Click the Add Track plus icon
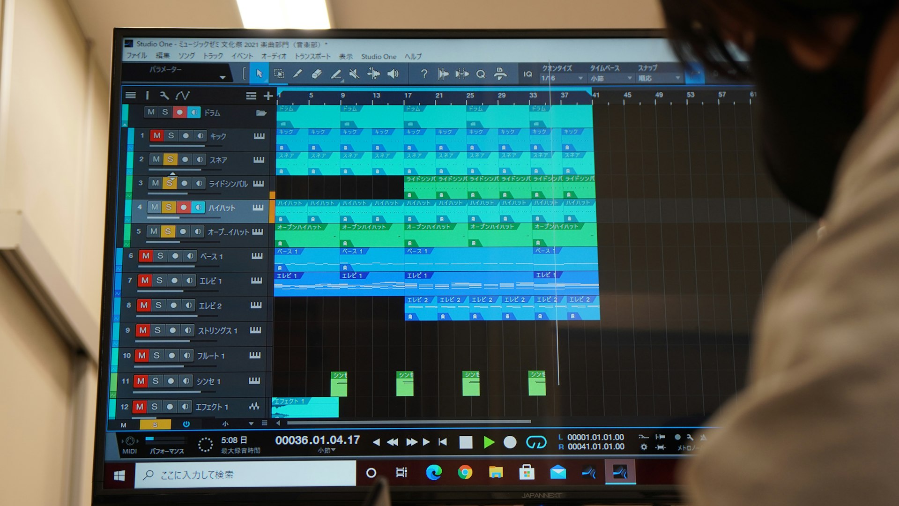 268,96
